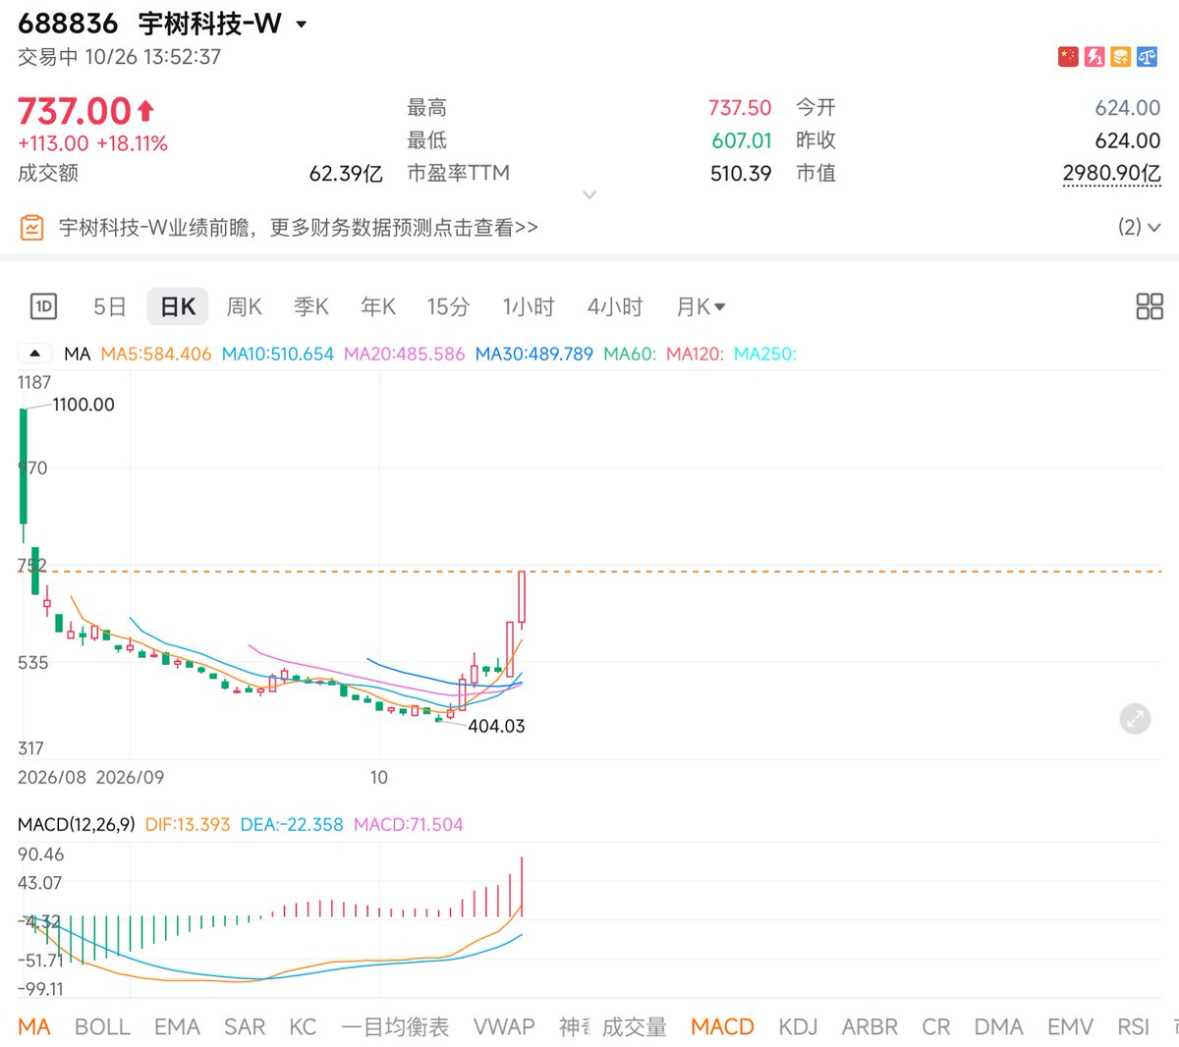The height and width of the screenshot is (1047, 1179).
Task: Enable the BOLL indicator
Action: coord(102,1027)
